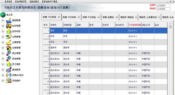Click the scrollbar up arrow
Screen dimensions: 175x95
point(170,24)
